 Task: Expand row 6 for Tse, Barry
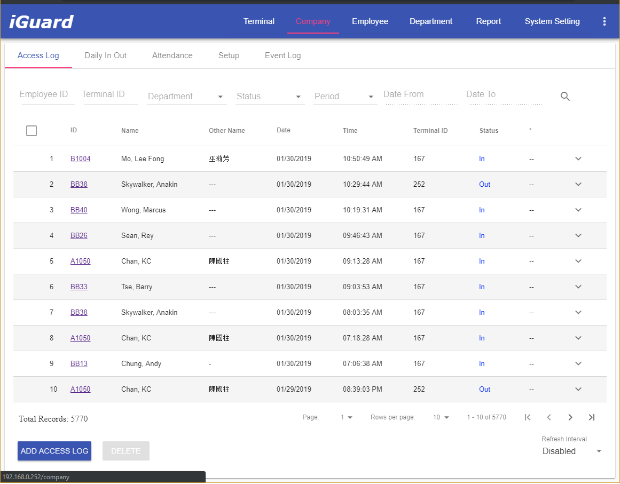pyautogui.click(x=578, y=287)
